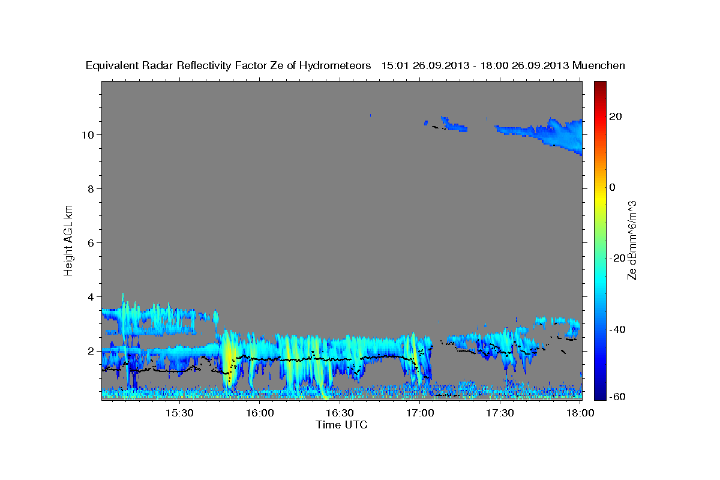Click the colorbar tick value '20'
Image resolution: width=720 pixels, height=480 pixels.
[616, 116]
